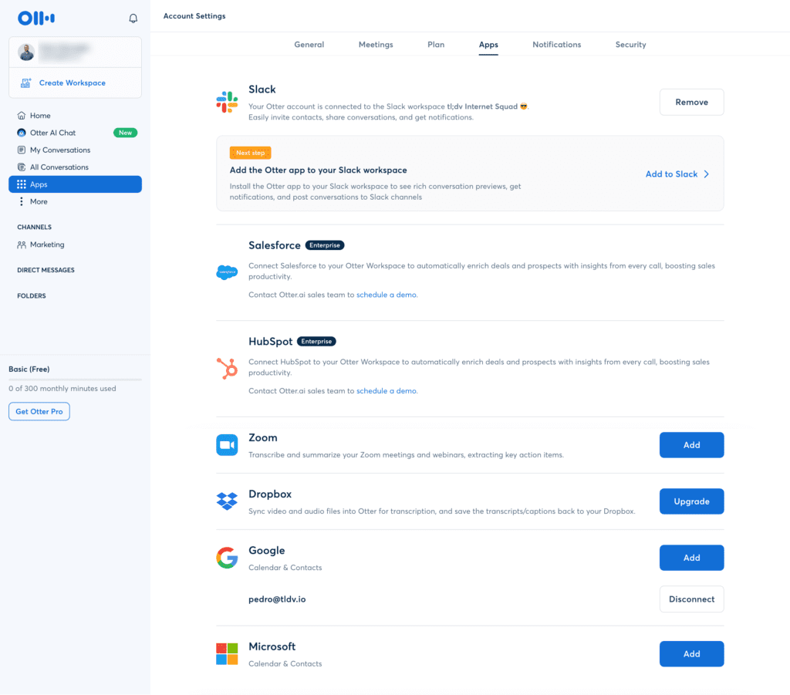Open the Notifications settings tab
The width and height of the screenshot is (790, 695).
(x=556, y=45)
